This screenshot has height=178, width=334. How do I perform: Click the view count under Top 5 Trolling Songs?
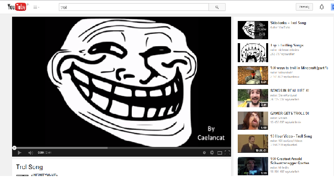283,54
